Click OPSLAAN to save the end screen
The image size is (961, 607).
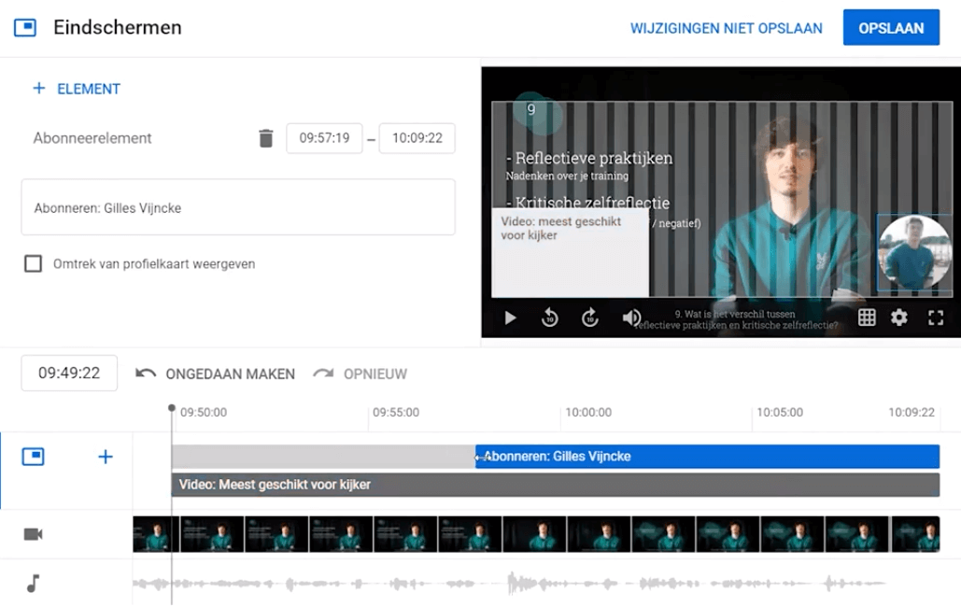[x=891, y=28]
